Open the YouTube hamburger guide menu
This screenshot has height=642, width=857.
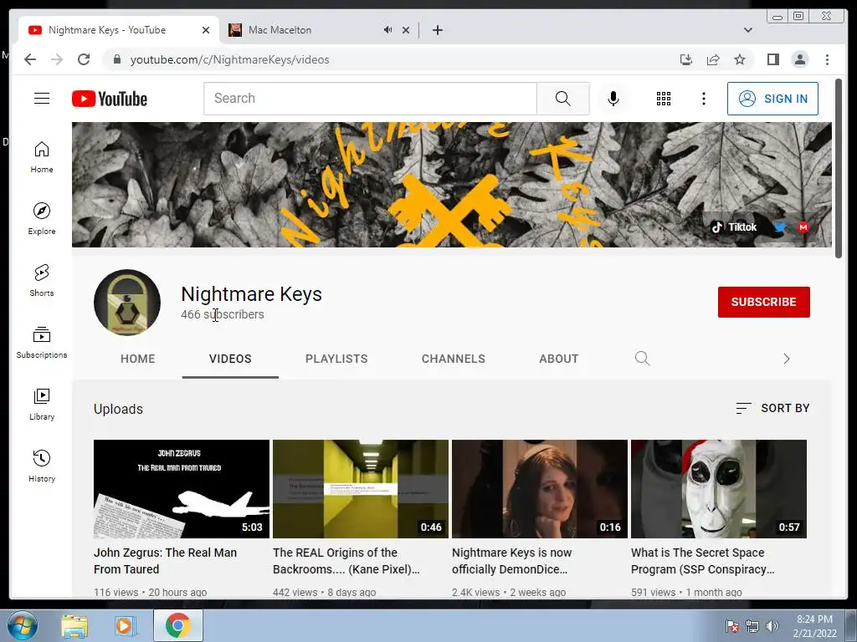[x=42, y=99]
